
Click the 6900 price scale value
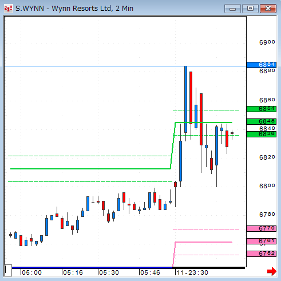click(267, 42)
